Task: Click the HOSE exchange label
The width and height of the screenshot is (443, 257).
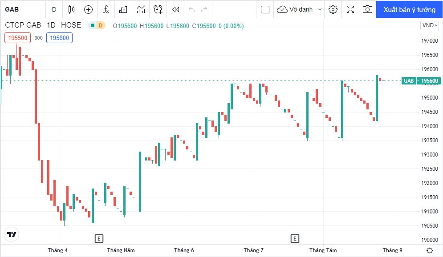Action: [x=71, y=25]
